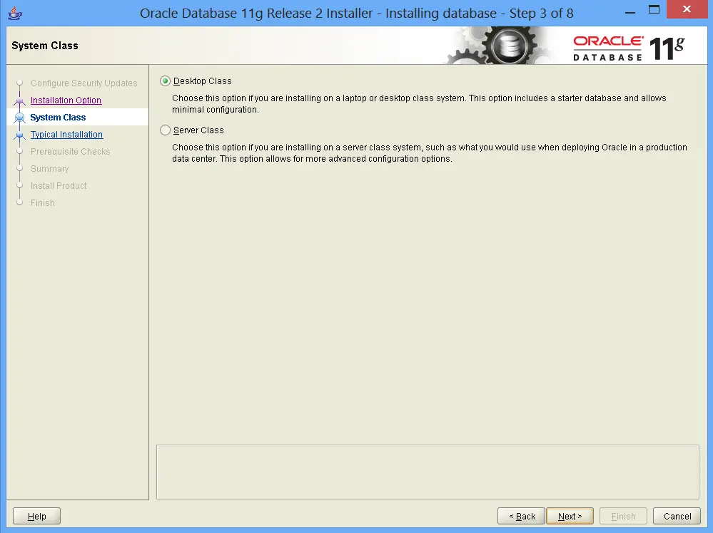
Task: Proceed with the Next button
Action: click(570, 517)
